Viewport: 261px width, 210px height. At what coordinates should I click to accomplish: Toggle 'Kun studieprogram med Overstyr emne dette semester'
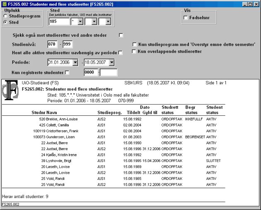(134, 44)
